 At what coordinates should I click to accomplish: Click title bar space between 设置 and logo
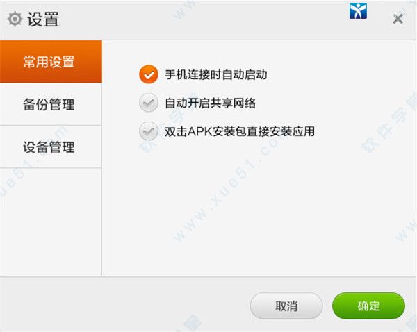(204, 20)
